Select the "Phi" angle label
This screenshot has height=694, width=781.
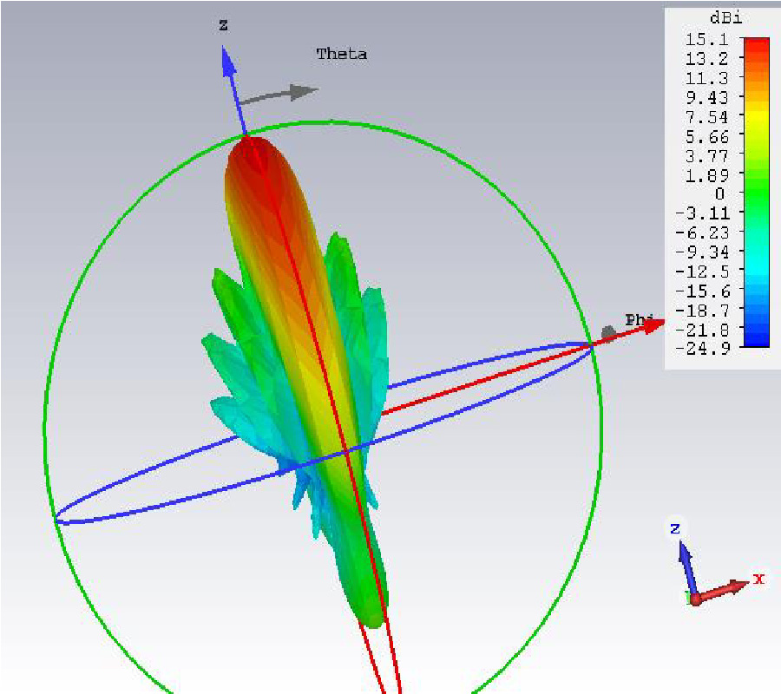[x=639, y=319]
